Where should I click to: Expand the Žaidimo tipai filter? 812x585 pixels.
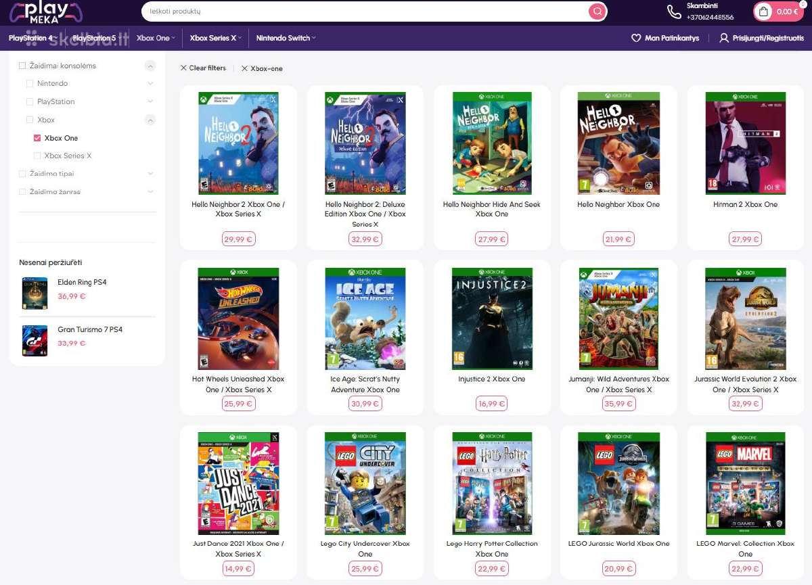point(150,174)
